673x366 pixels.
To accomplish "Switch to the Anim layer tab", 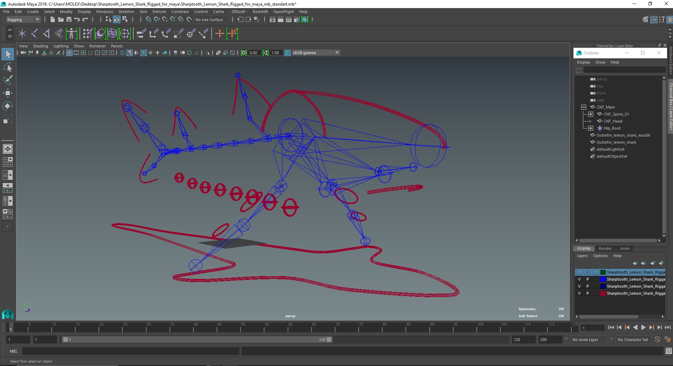I will click(624, 248).
